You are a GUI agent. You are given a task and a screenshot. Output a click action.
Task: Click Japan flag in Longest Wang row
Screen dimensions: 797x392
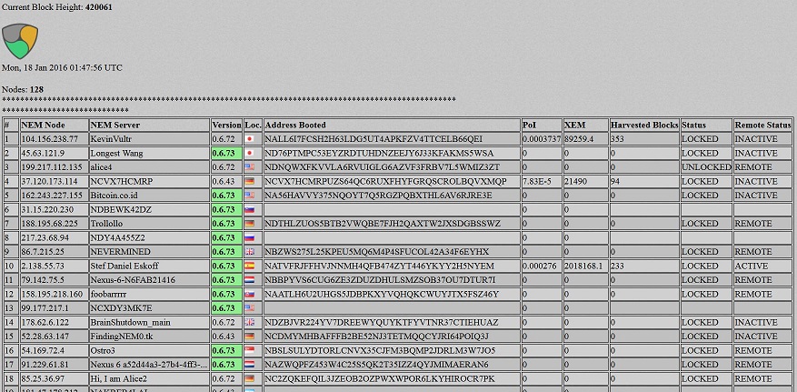[x=249, y=153]
